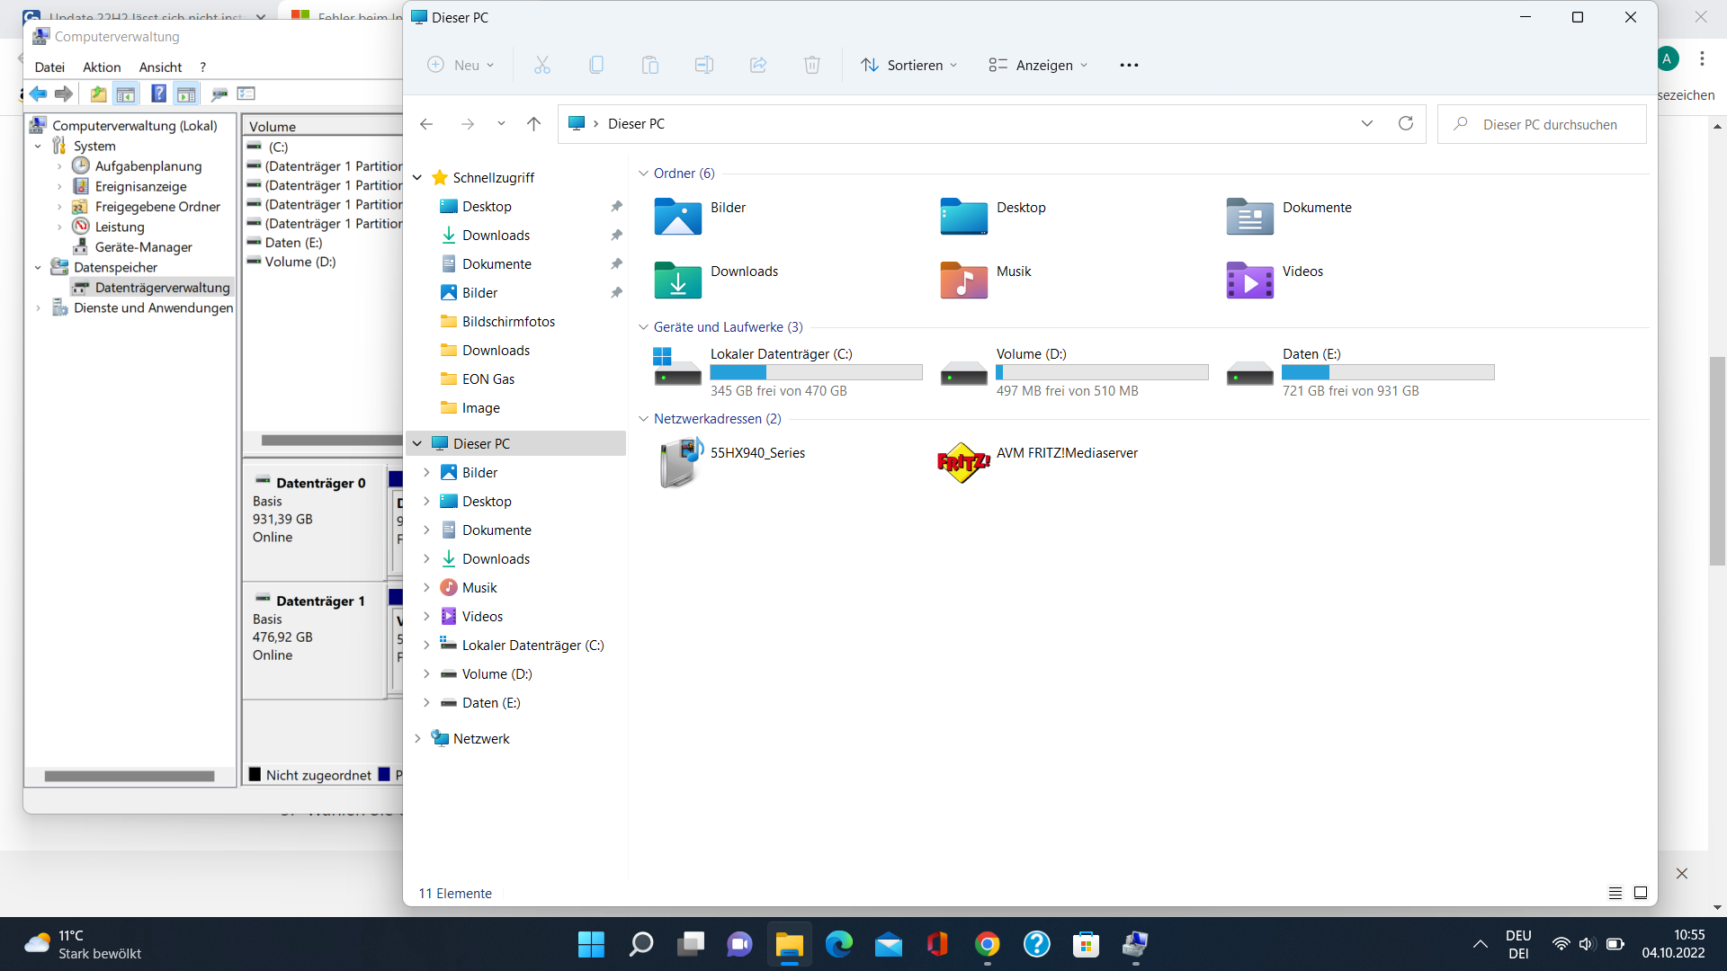Viewport: 1727px width, 971px height.
Task: Open the Sortieren dropdown
Action: pos(909,65)
